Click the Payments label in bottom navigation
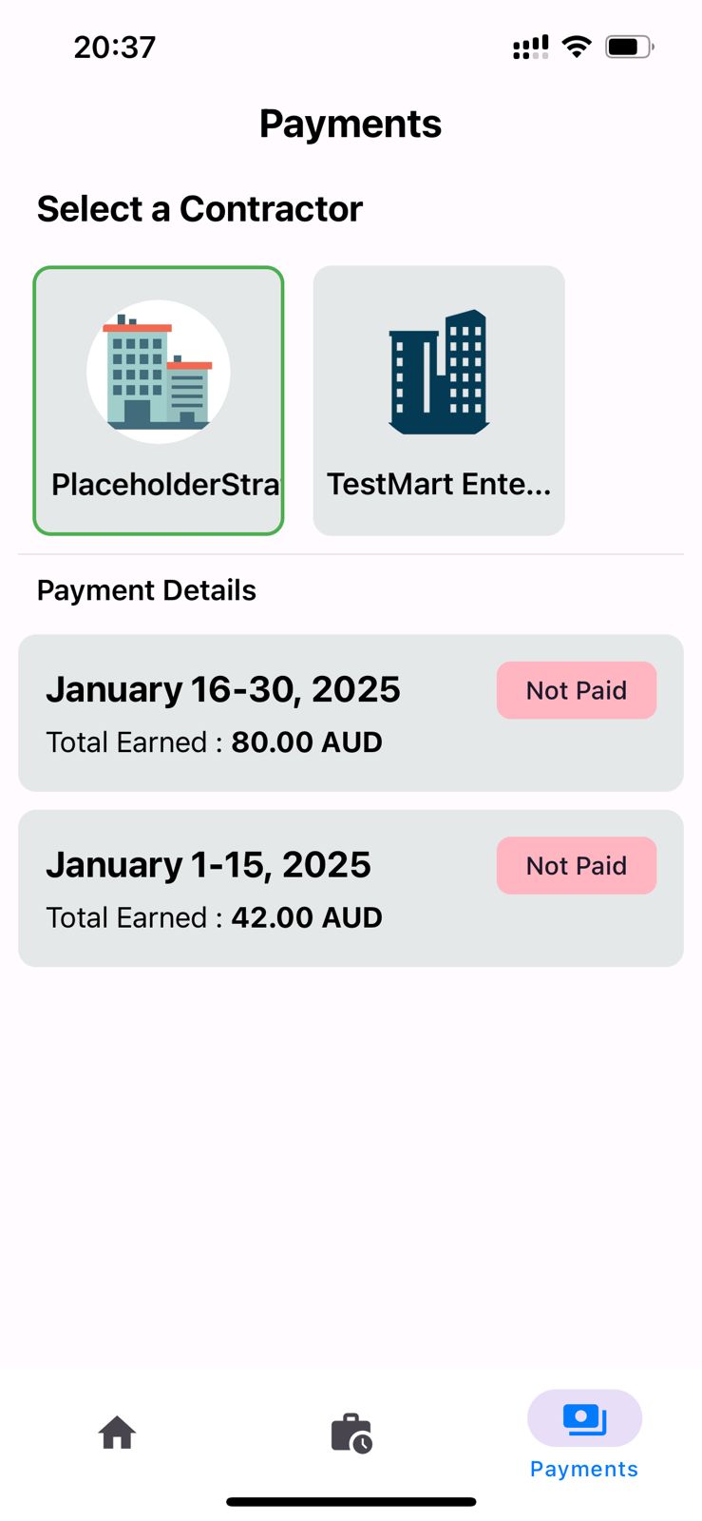 pos(584,1469)
